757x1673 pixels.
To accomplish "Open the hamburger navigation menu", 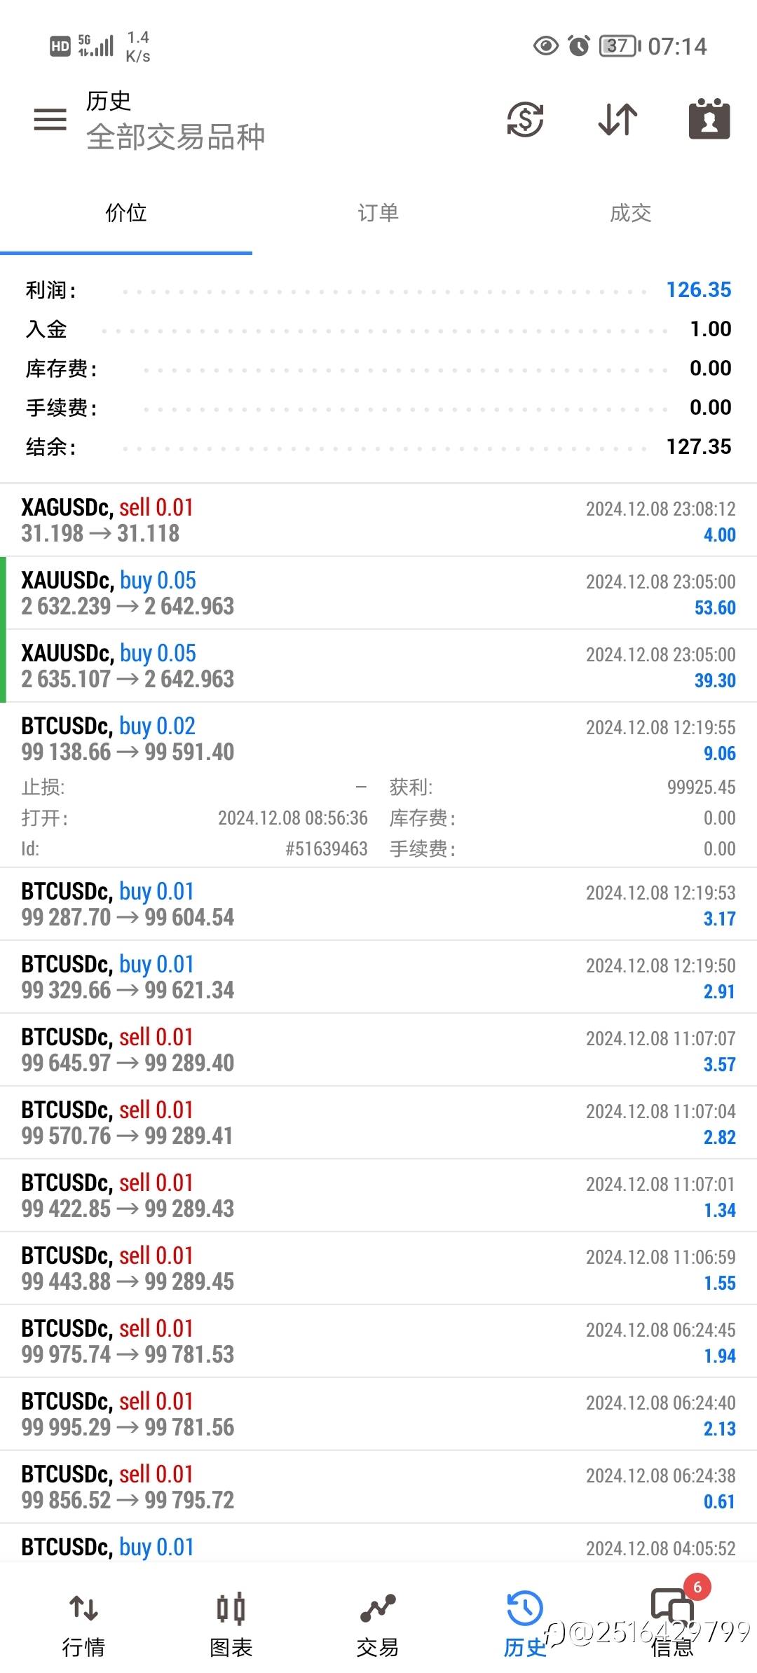I will pyautogui.click(x=50, y=119).
